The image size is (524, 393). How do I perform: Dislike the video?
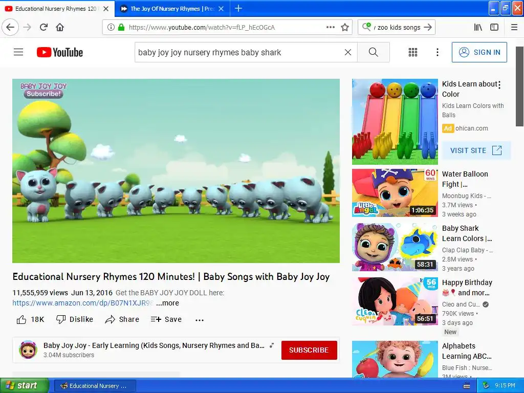point(75,319)
